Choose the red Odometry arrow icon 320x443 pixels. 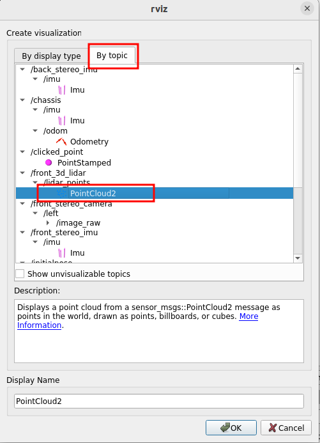61,141
